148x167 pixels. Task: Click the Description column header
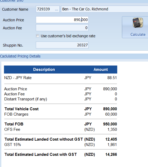(x=44, y=70)
